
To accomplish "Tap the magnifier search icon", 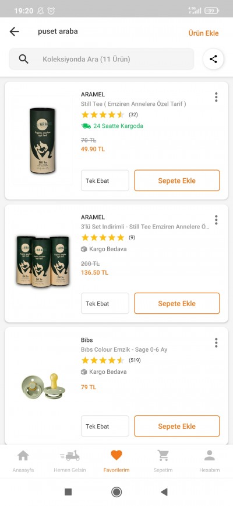I will pos(23,59).
